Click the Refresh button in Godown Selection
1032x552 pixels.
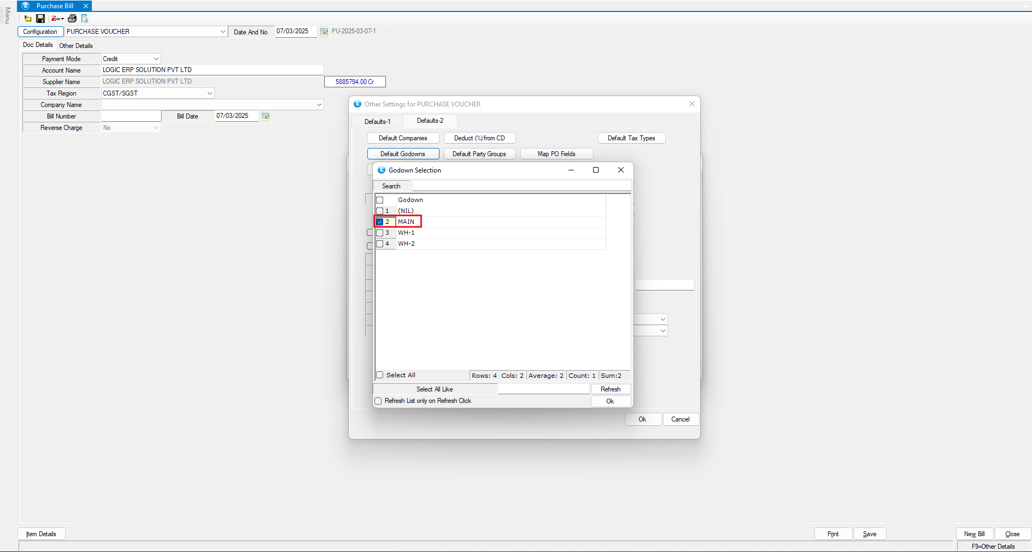pos(611,389)
